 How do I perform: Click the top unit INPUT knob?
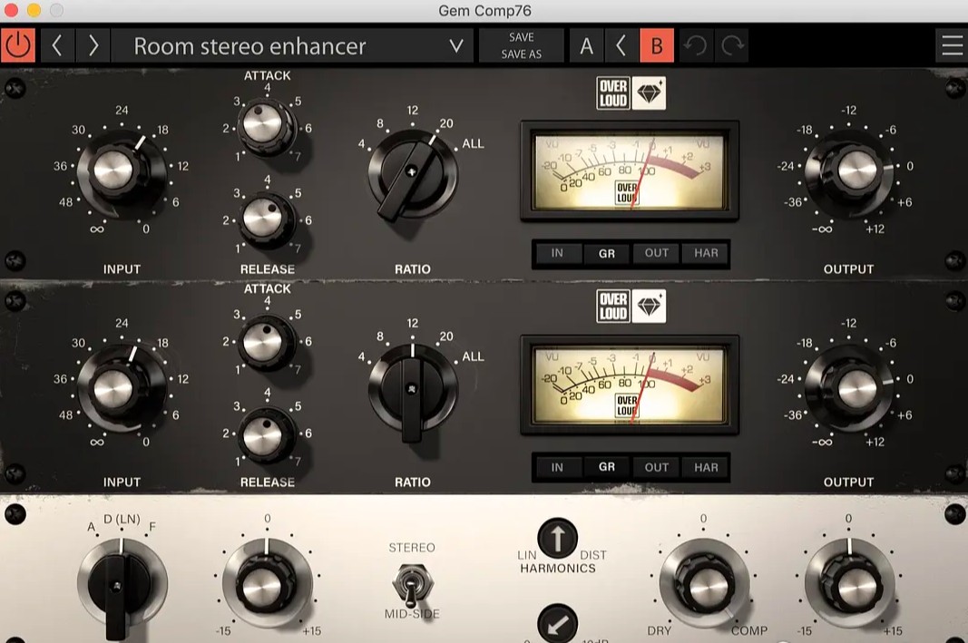point(115,170)
